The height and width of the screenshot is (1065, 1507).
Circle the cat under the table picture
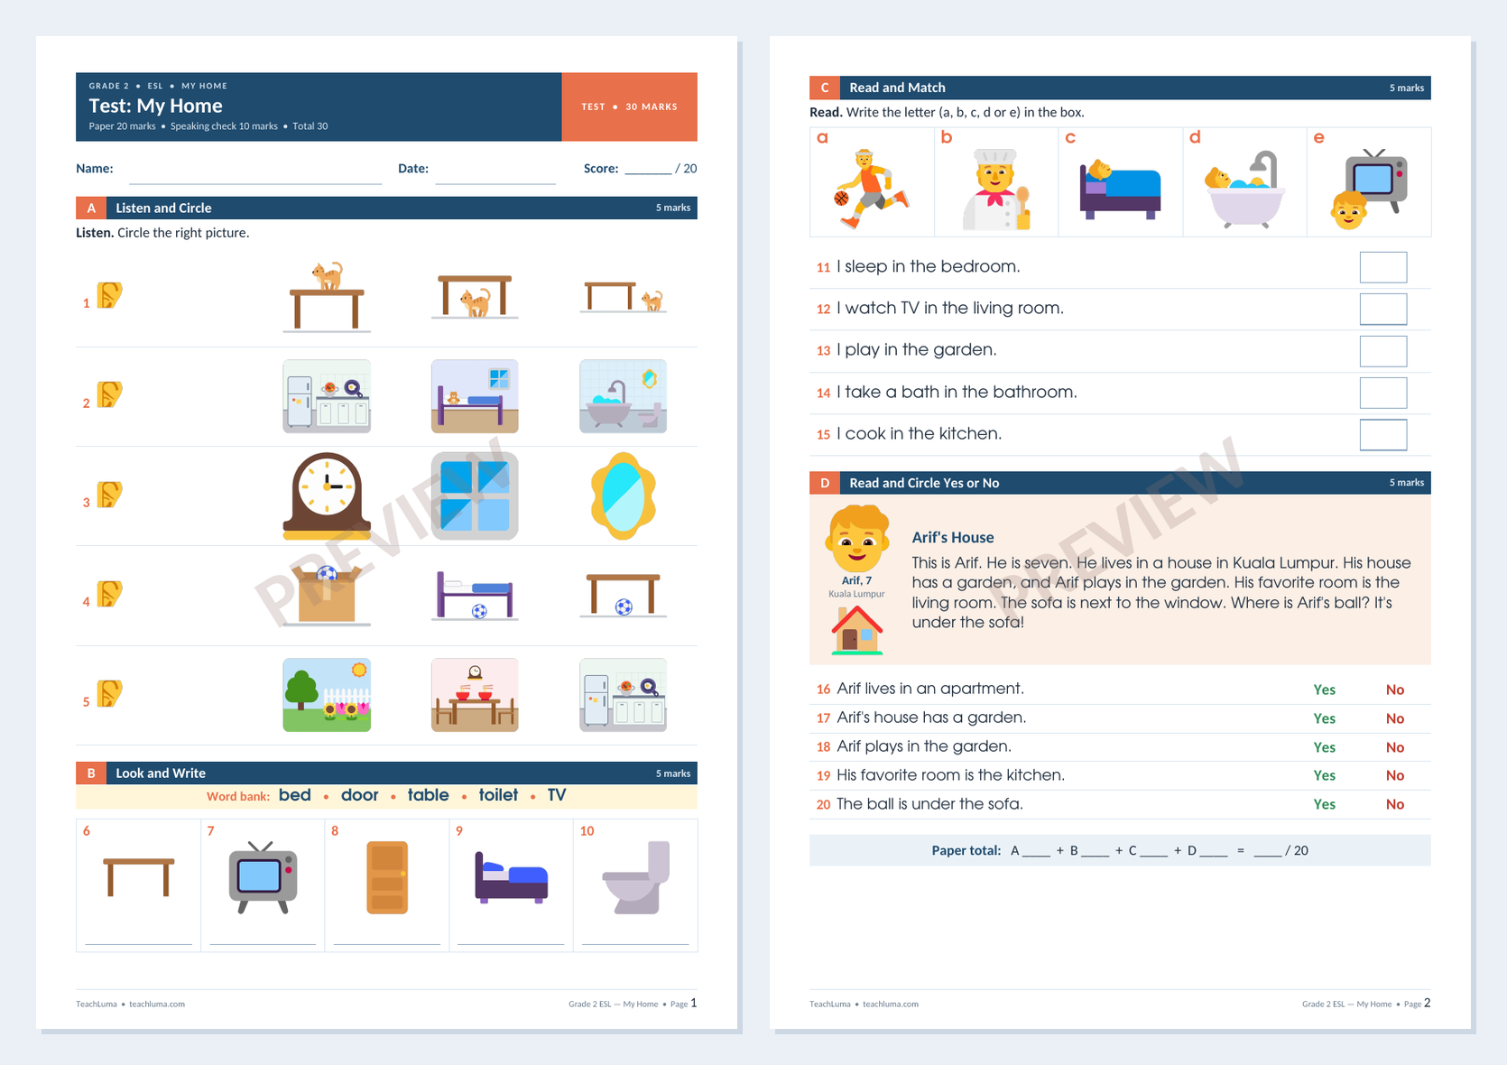pyautogui.click(x=475, y=296)
